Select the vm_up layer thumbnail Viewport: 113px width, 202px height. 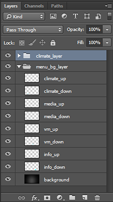click(x=32, y=128)
